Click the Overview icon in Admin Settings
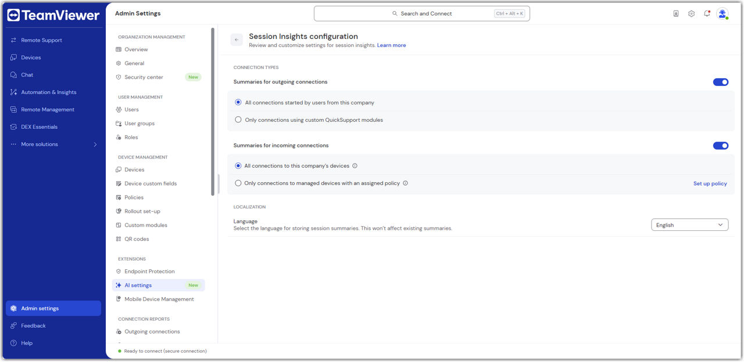 click(119, 49)
